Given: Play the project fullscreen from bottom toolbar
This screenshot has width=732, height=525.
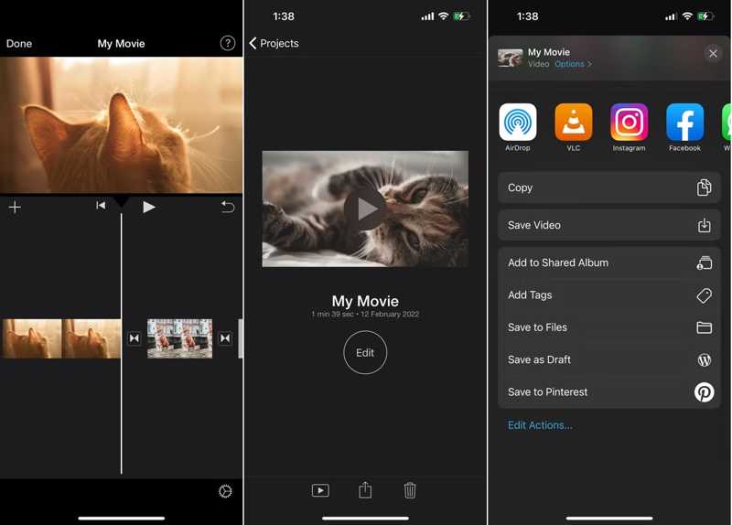Looking at the screenshot, I should point(320,490).
